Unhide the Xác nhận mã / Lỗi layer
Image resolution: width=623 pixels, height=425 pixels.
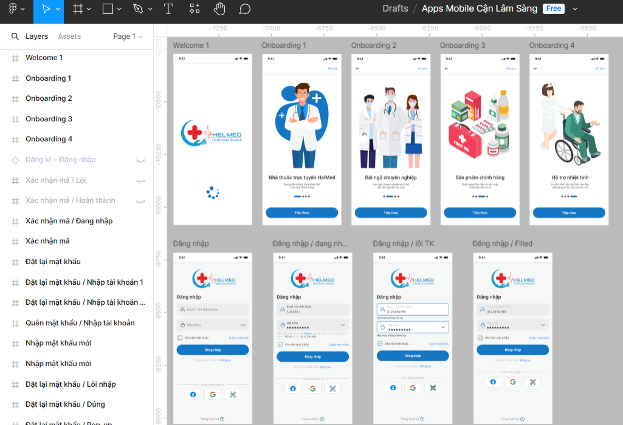pos(140,181)
